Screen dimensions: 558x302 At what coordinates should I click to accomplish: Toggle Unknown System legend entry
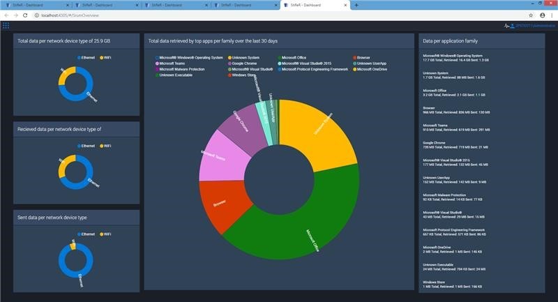tap(243, 58)
